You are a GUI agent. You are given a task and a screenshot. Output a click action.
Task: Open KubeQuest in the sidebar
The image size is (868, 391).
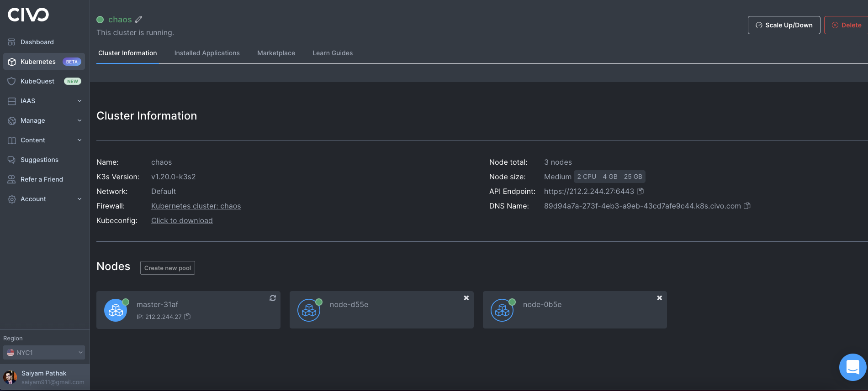37,81
